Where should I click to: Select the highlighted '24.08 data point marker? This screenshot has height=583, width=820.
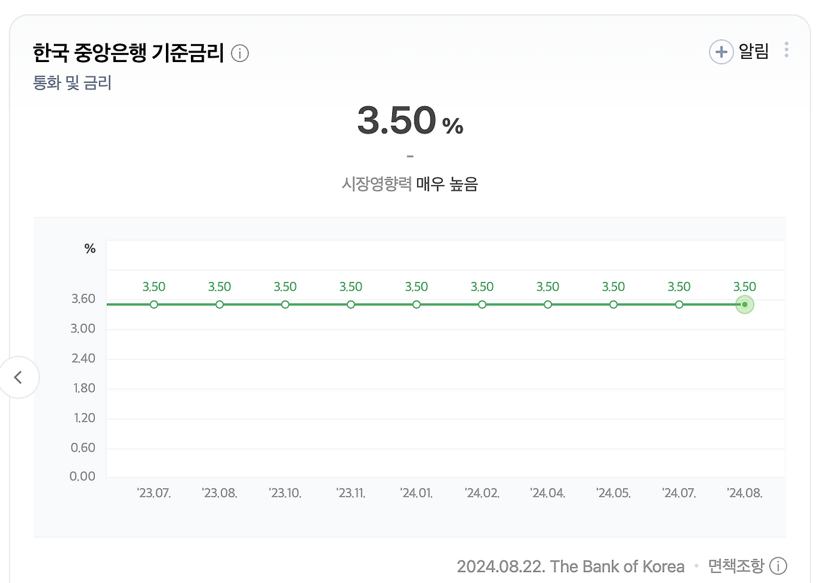tap(744, 305)
